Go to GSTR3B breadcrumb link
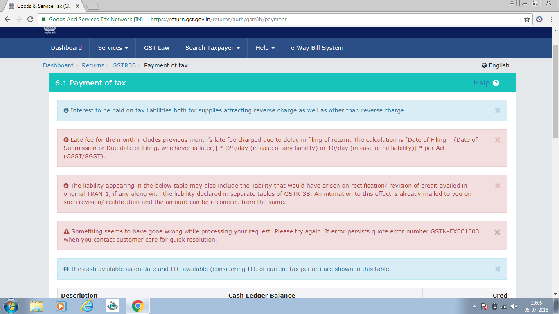This screenshot has height=314, width=559. (x=124, y=65)
